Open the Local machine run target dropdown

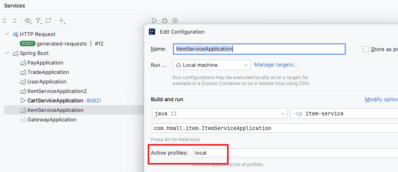211,65
